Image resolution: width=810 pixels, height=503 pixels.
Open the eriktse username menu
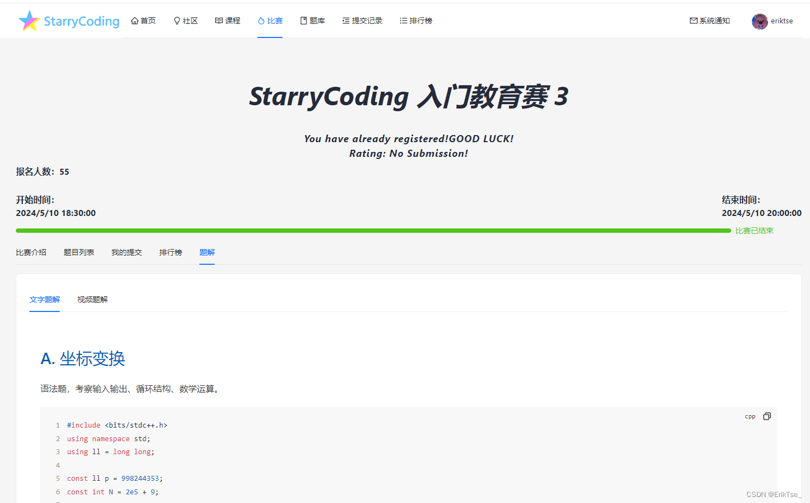coord(782,21)
